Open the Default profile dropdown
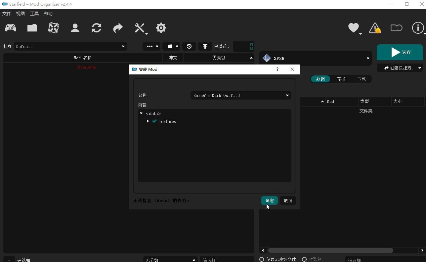 (70, 46)
